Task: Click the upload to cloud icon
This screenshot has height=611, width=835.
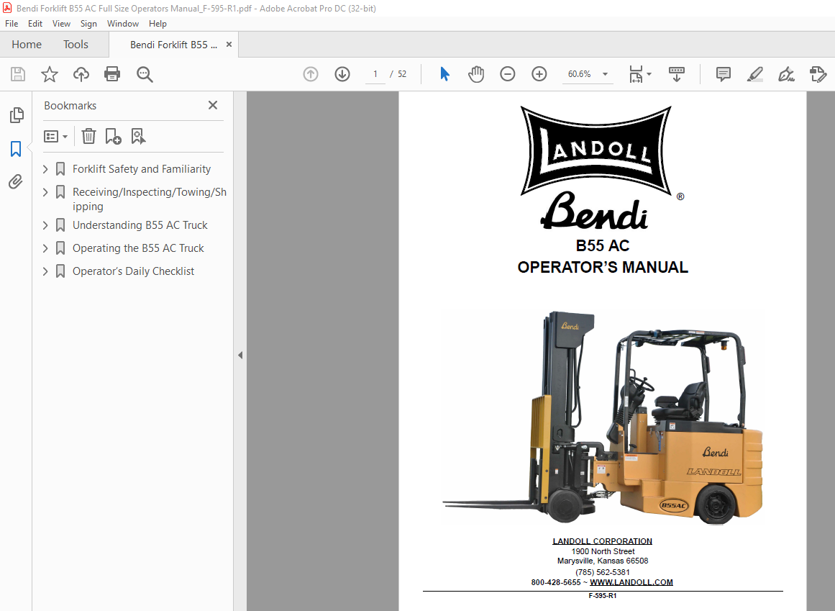Action: [81, 74]
